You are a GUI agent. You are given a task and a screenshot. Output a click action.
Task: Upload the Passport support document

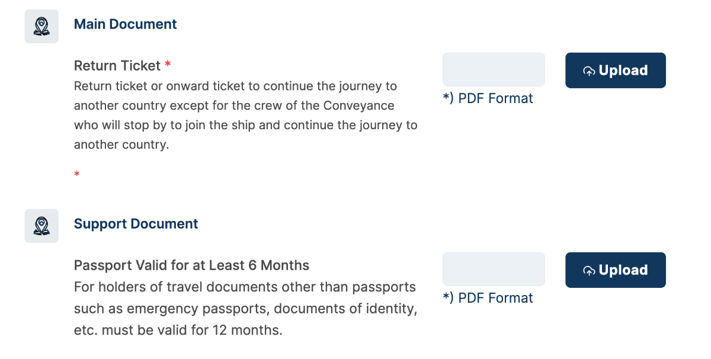(x=615, y=270)
